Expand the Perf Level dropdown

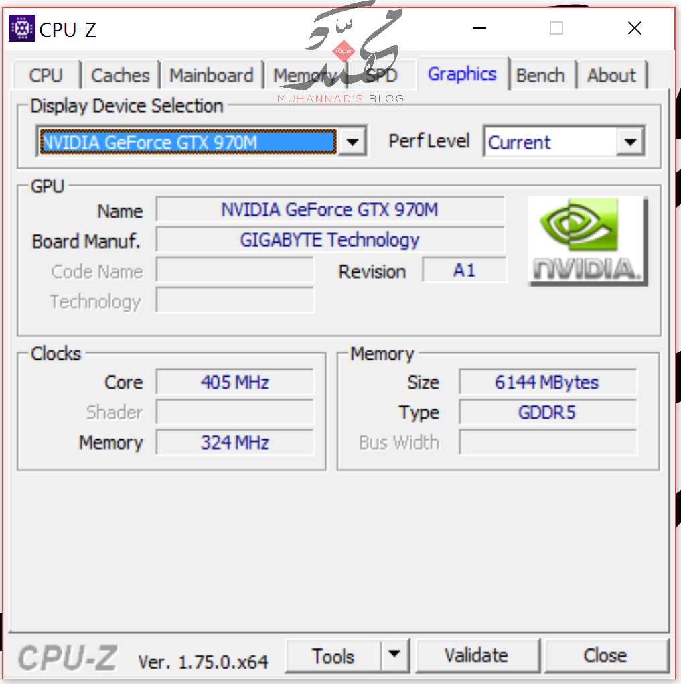629,142
